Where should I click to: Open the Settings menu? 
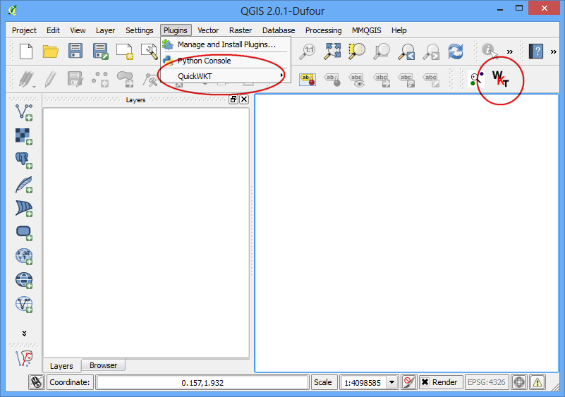click(140, 30)
